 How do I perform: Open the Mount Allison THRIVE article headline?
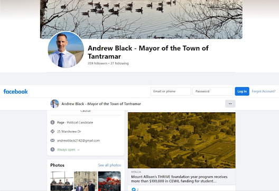[179, 179]
